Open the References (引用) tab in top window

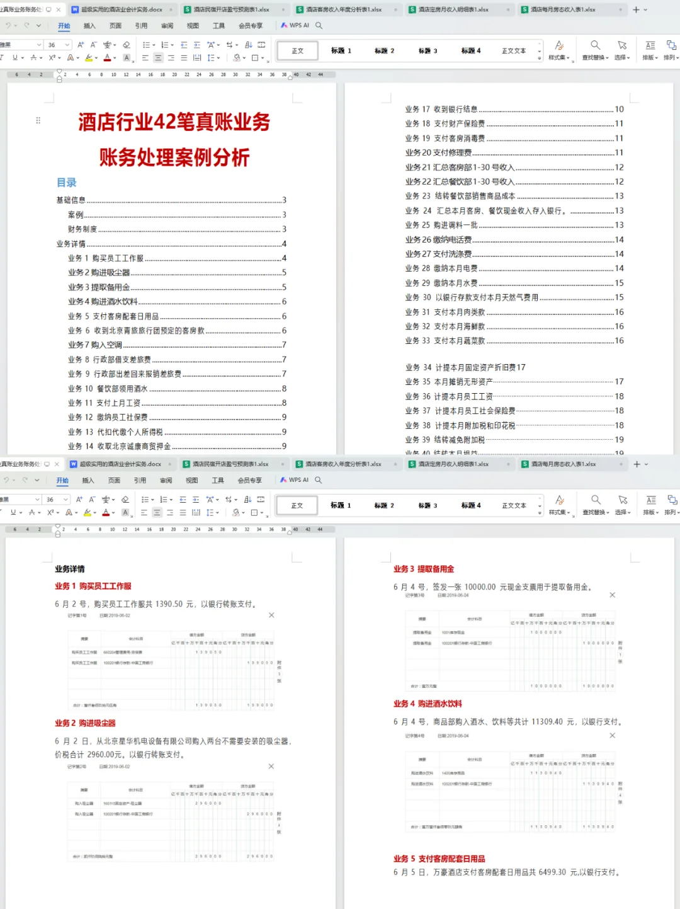pos(141,26)
